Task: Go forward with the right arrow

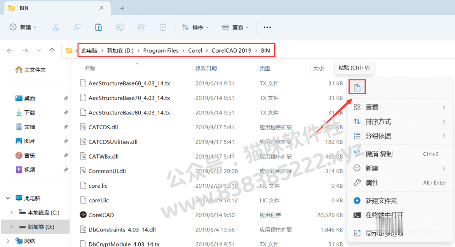Action: coord(25,51)
